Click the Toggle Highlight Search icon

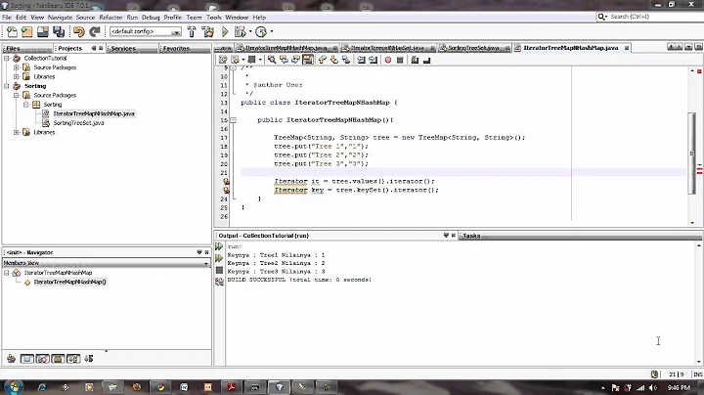coord(308,60)
